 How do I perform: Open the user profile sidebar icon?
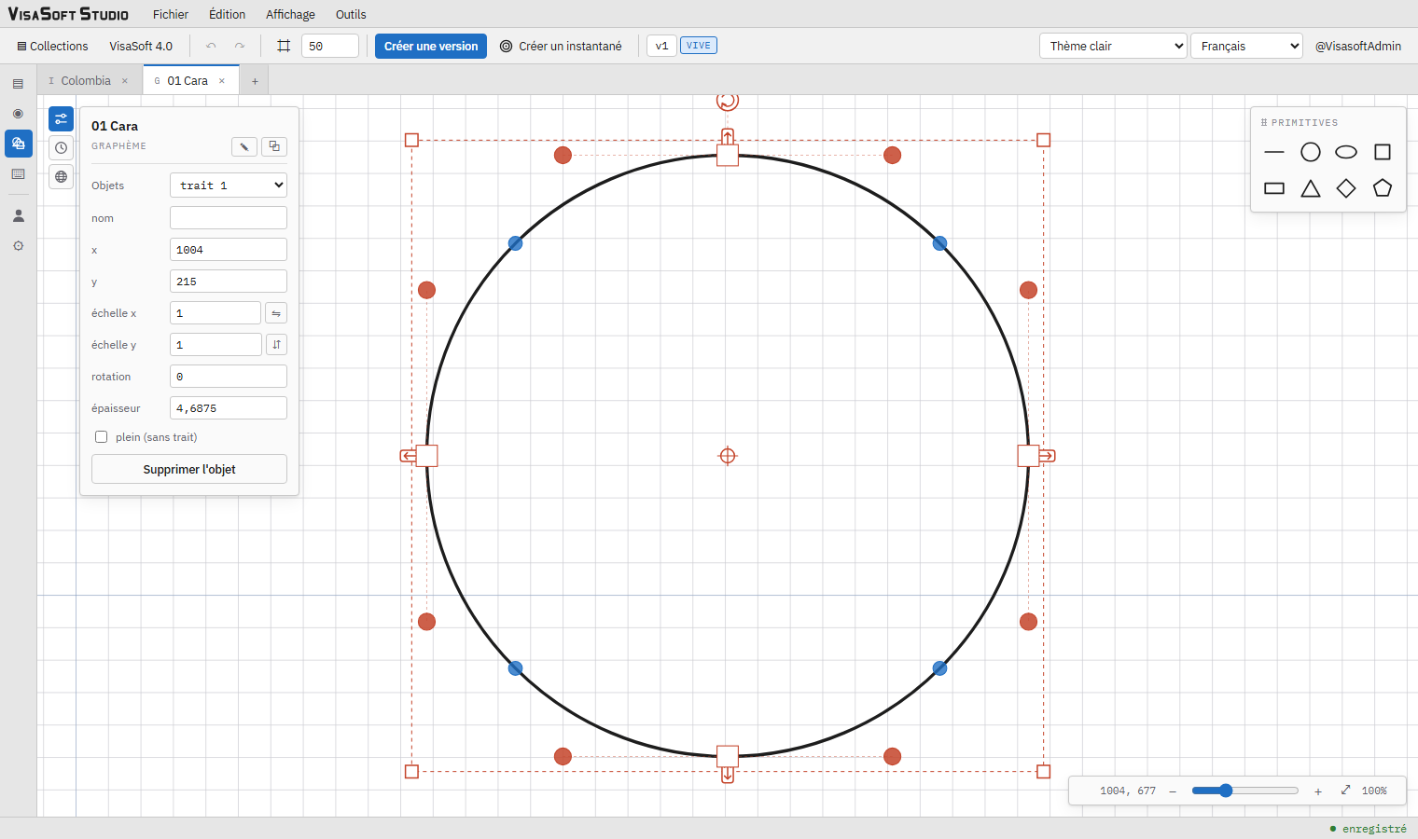point(18,215)
